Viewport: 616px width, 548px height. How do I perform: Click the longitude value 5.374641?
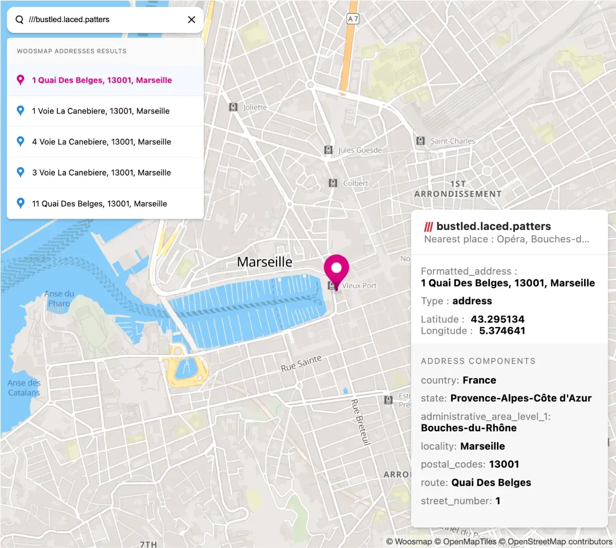point(502,331)
